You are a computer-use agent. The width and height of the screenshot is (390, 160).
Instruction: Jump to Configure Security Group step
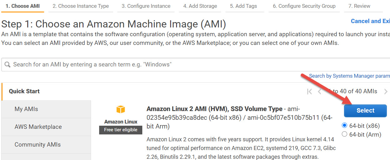[x=304, y=6]
